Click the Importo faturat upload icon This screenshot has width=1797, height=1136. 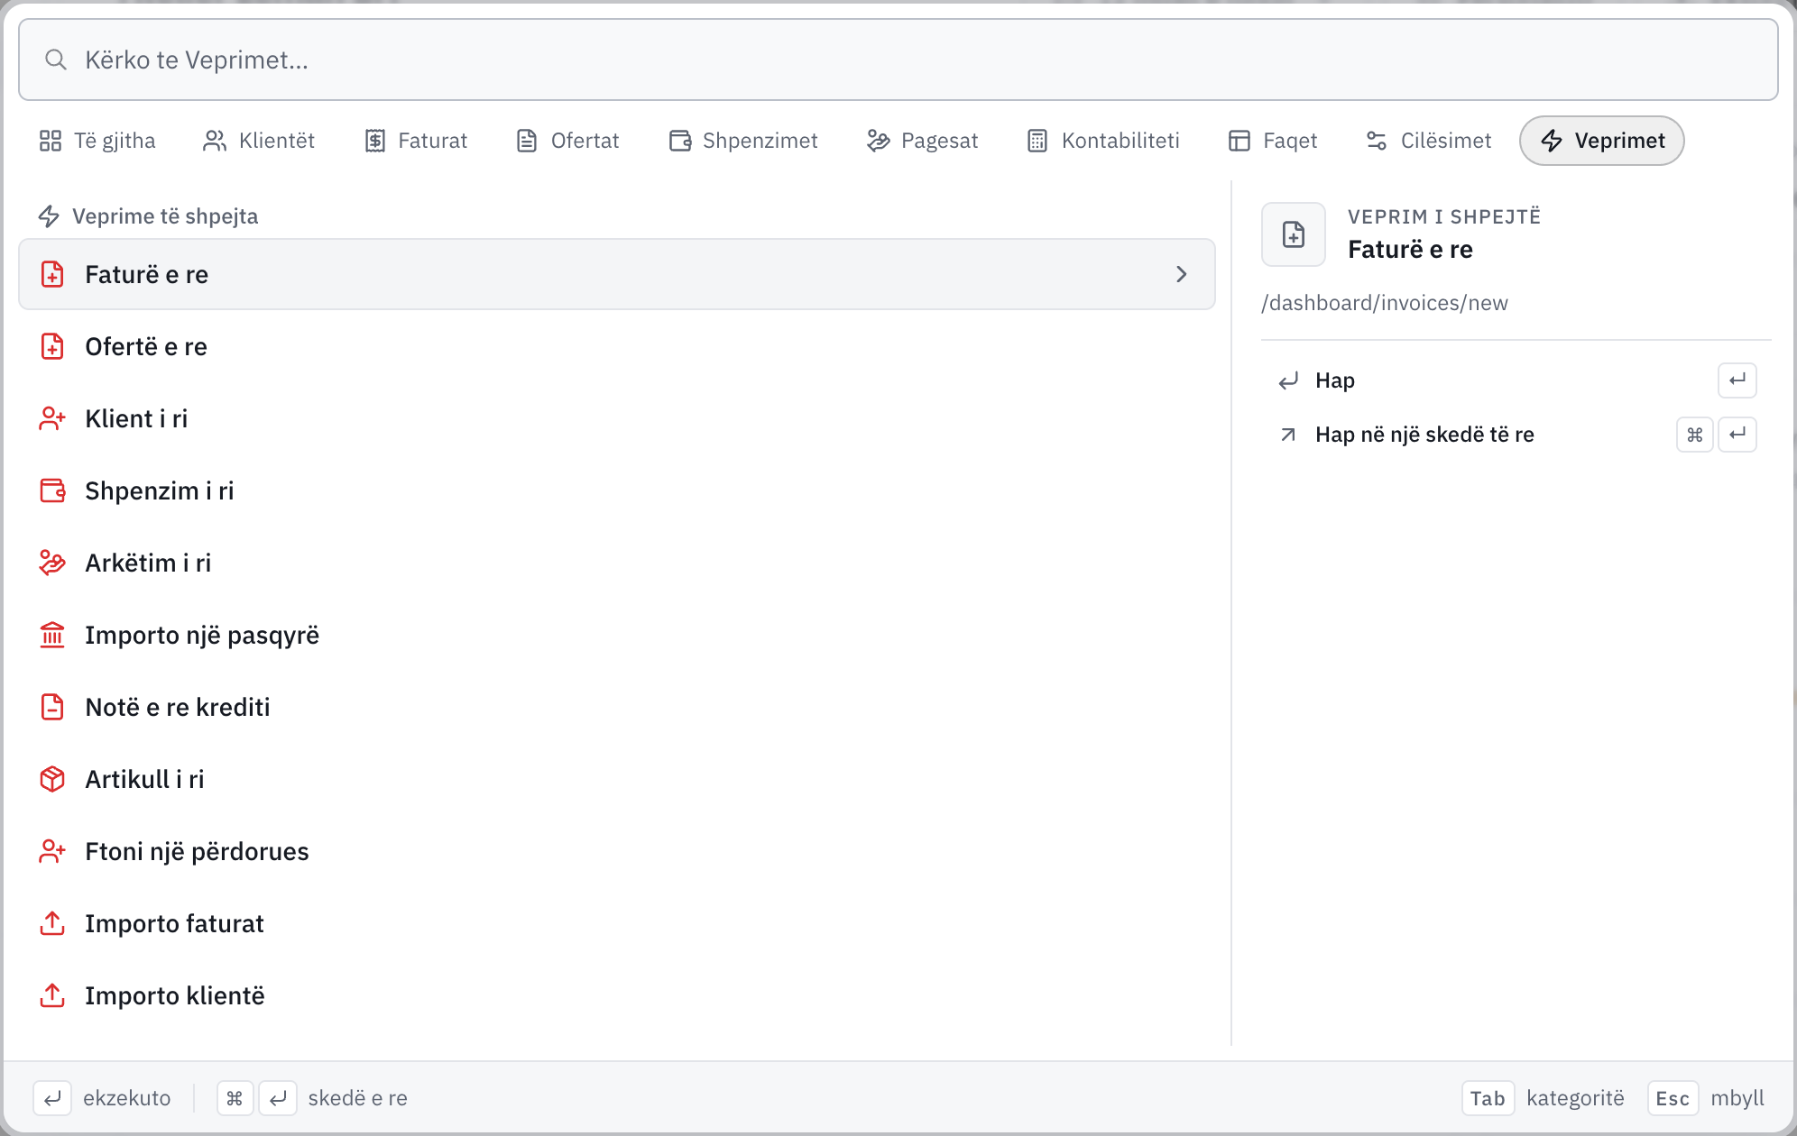coord(52,923)
